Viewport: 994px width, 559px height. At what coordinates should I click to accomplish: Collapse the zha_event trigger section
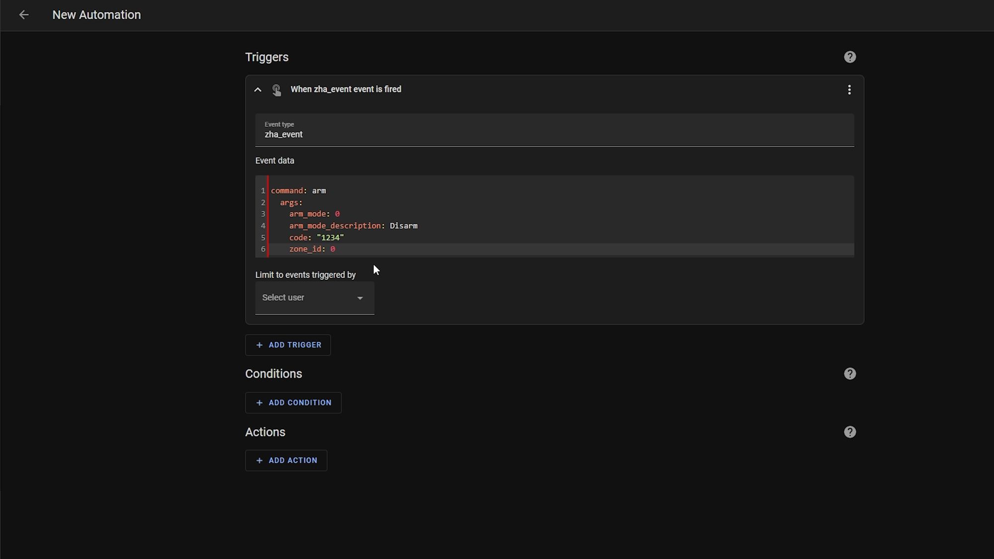coord(258,89)
